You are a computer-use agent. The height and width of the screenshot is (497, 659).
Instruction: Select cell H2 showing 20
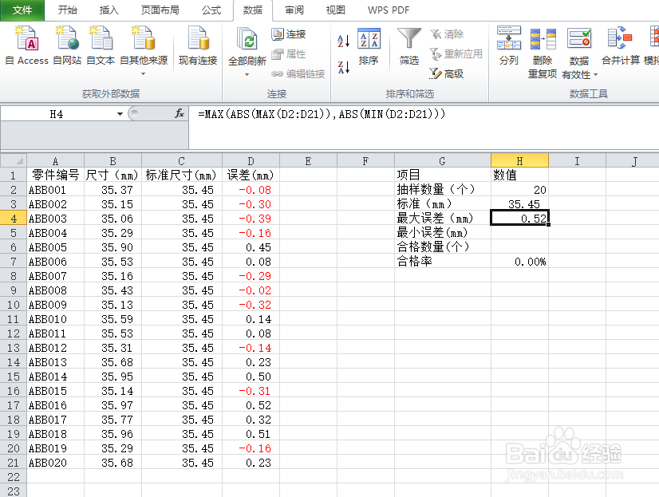(x=519, y=190)
